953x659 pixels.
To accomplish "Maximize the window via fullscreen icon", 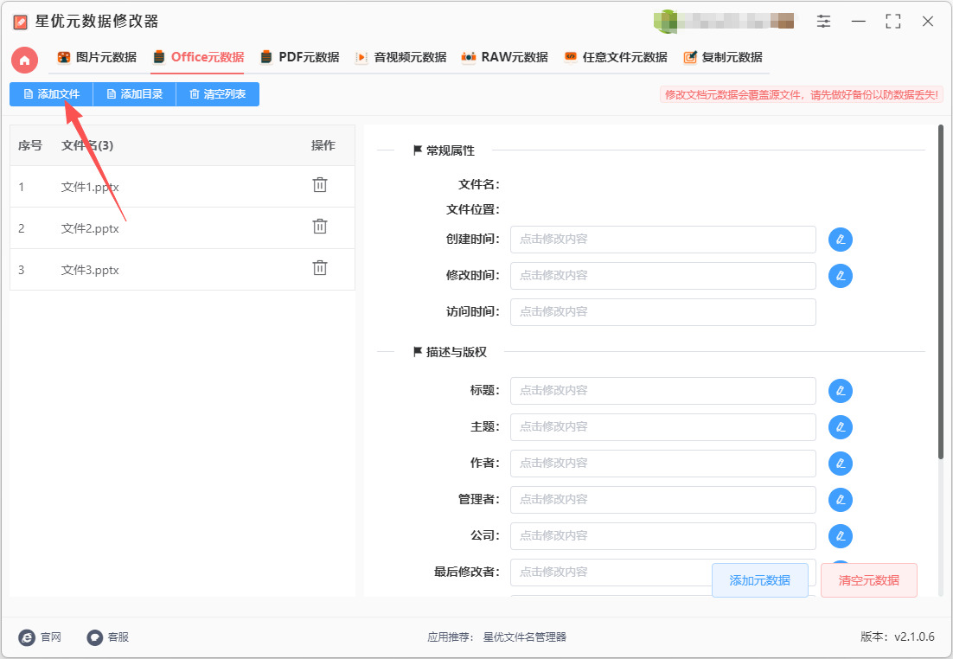I will click(892, 22).
